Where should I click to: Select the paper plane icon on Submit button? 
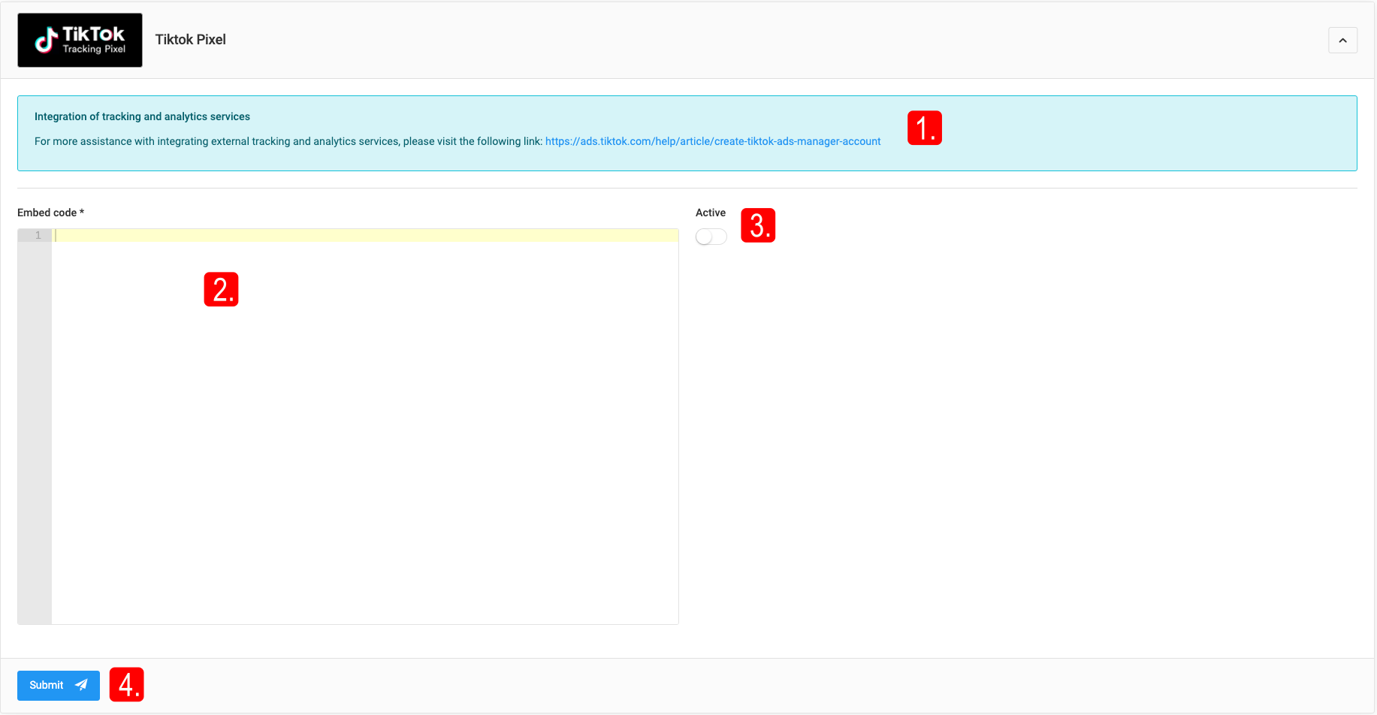tap(80, 685)
